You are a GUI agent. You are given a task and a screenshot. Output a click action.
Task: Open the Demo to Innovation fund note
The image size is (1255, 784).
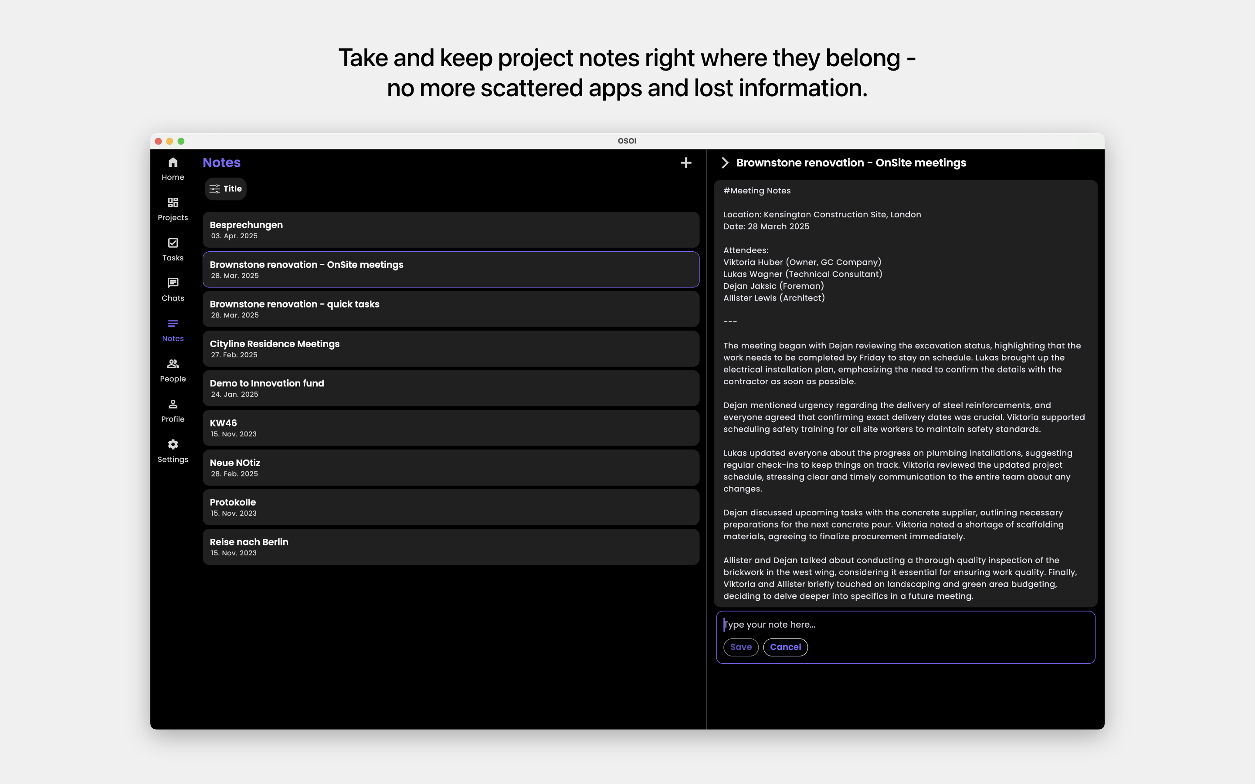(x=451, y=388)
